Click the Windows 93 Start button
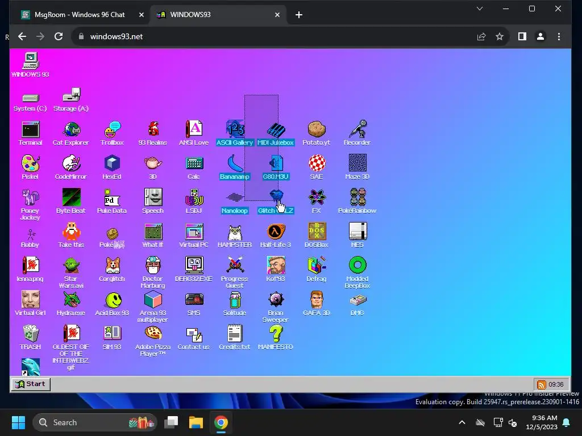The width and height of the screenshot is (582, 436). [31, 384]
